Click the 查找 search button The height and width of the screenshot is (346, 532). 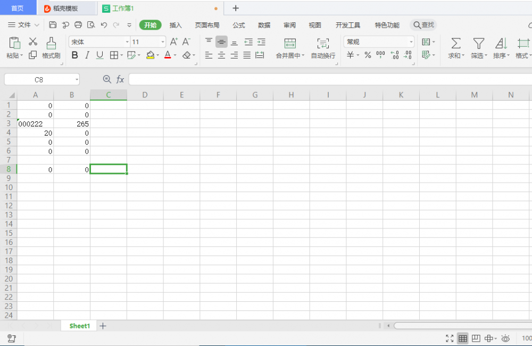(x=423, y=25)
